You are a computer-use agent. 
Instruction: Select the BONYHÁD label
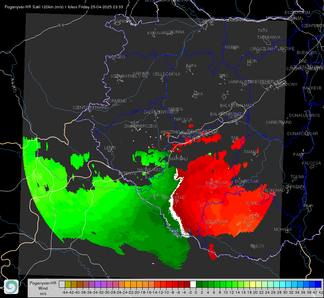point(275,190)
